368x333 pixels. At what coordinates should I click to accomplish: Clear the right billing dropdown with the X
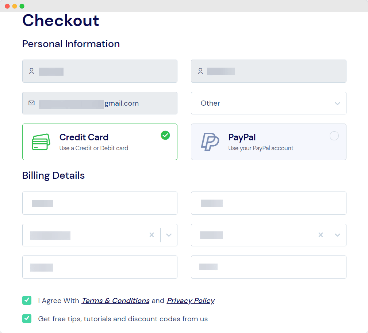click(321, 235)
